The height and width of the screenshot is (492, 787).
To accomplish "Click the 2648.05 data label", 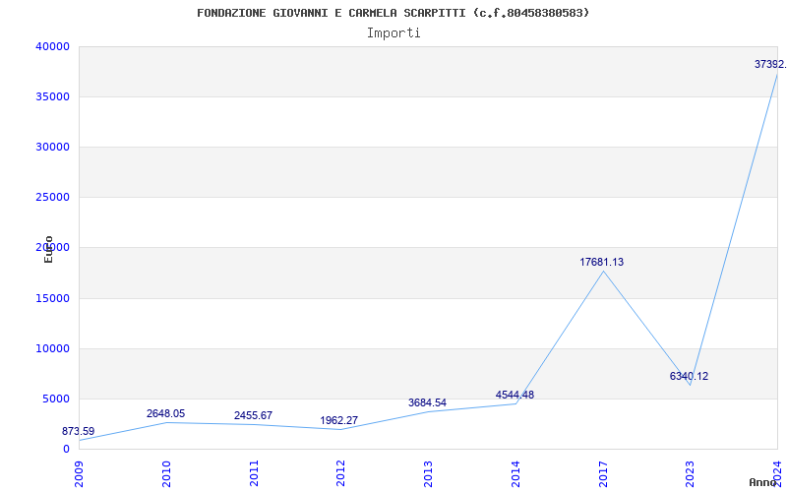I will [165, 413].
